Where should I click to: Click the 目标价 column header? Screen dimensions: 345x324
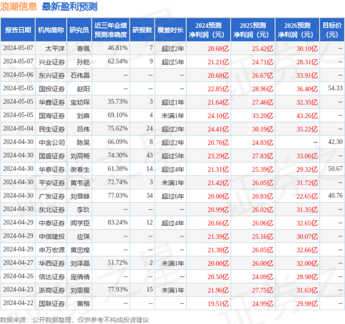click(332, 30)
